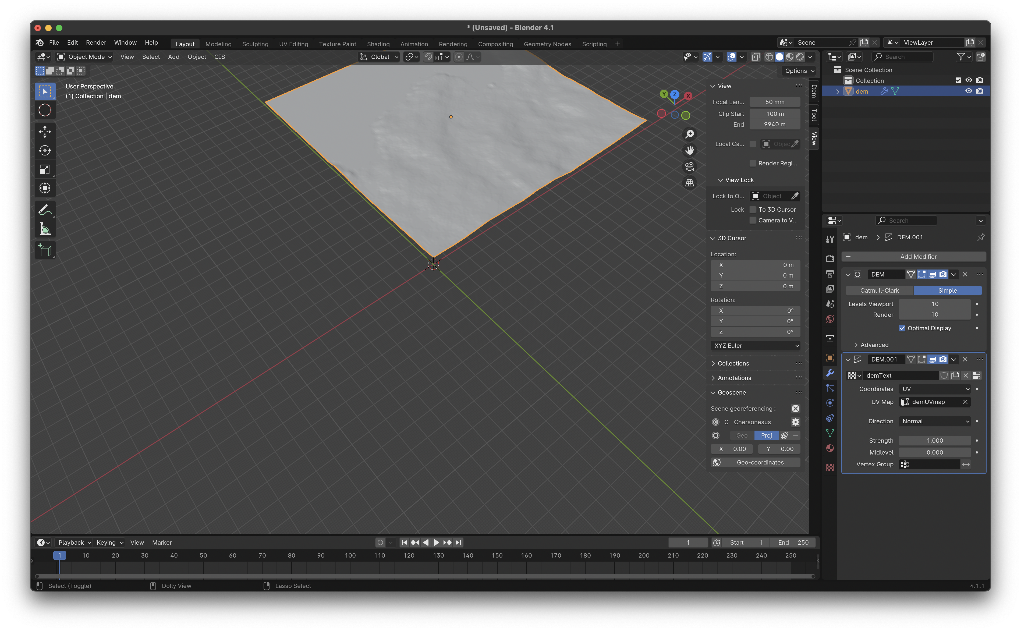The width and height of the screenshot is (1021, 631).
Task: Click frame 100 on the timeline
Action: [x=350, y=555]
